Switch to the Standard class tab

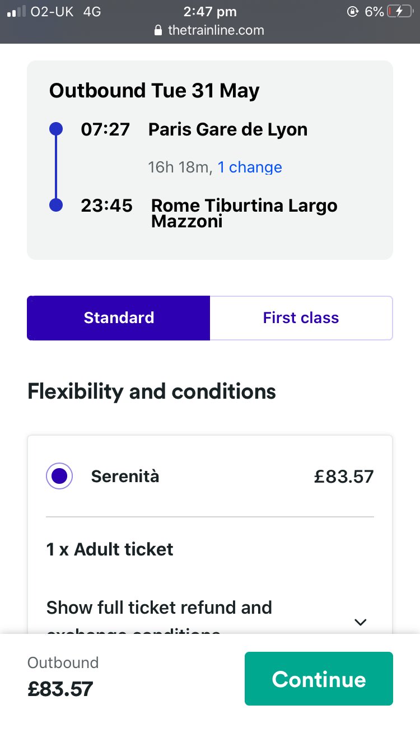[119, 318]
